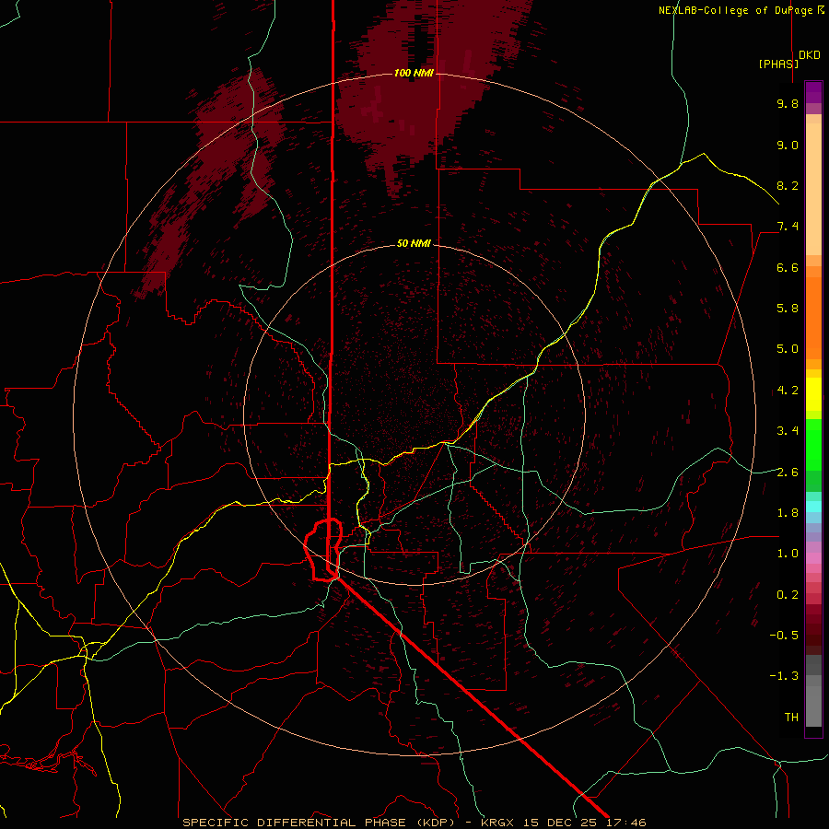Screen dimensions: 829x829
Task: Click the 1.8 value on the legend
Action: coord(788,513)
